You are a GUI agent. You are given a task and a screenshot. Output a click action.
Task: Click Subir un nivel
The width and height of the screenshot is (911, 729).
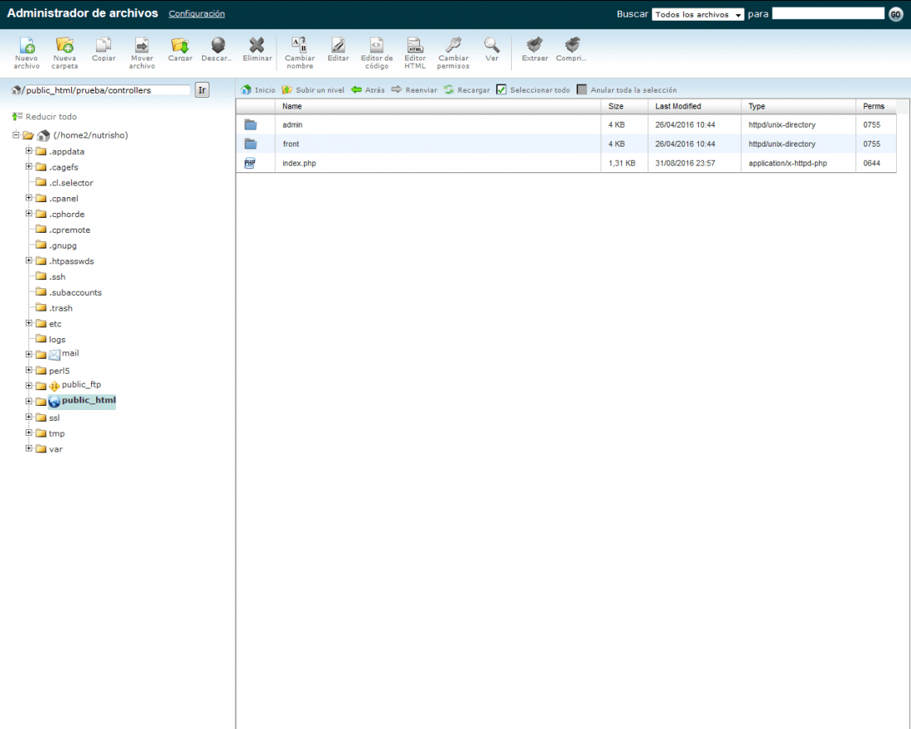(313, 90)
